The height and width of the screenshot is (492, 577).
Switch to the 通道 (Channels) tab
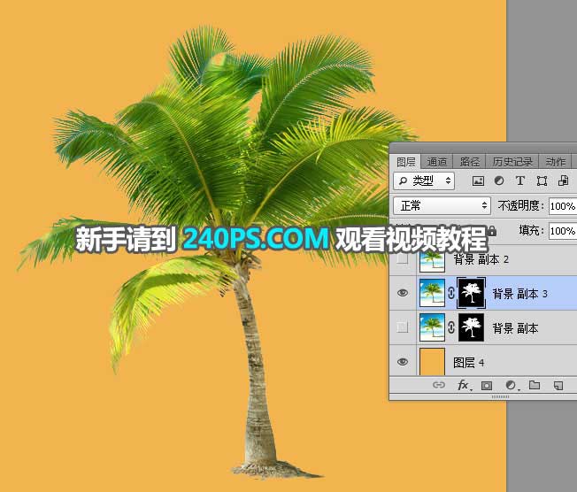437,162
